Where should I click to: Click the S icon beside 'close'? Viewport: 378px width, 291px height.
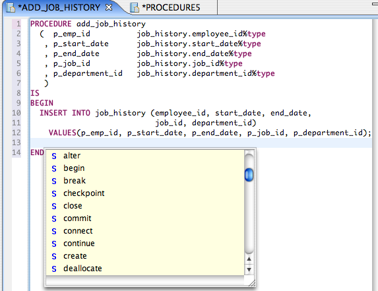tap(54, 207)
